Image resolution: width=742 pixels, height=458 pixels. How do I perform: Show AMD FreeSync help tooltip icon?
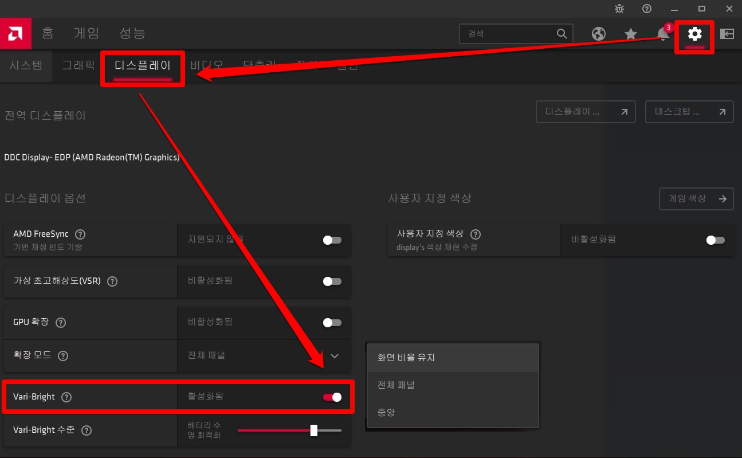pos(80,234)
